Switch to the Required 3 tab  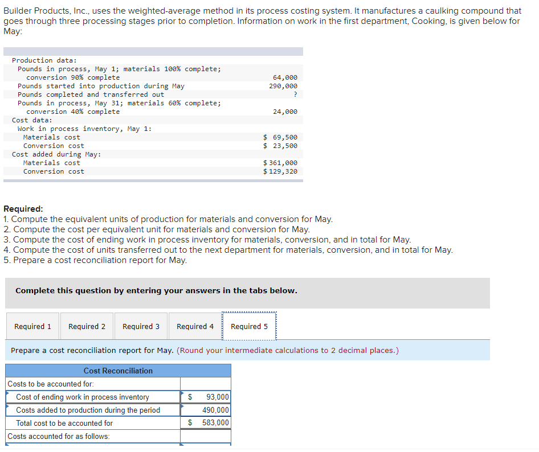(141, 326)
